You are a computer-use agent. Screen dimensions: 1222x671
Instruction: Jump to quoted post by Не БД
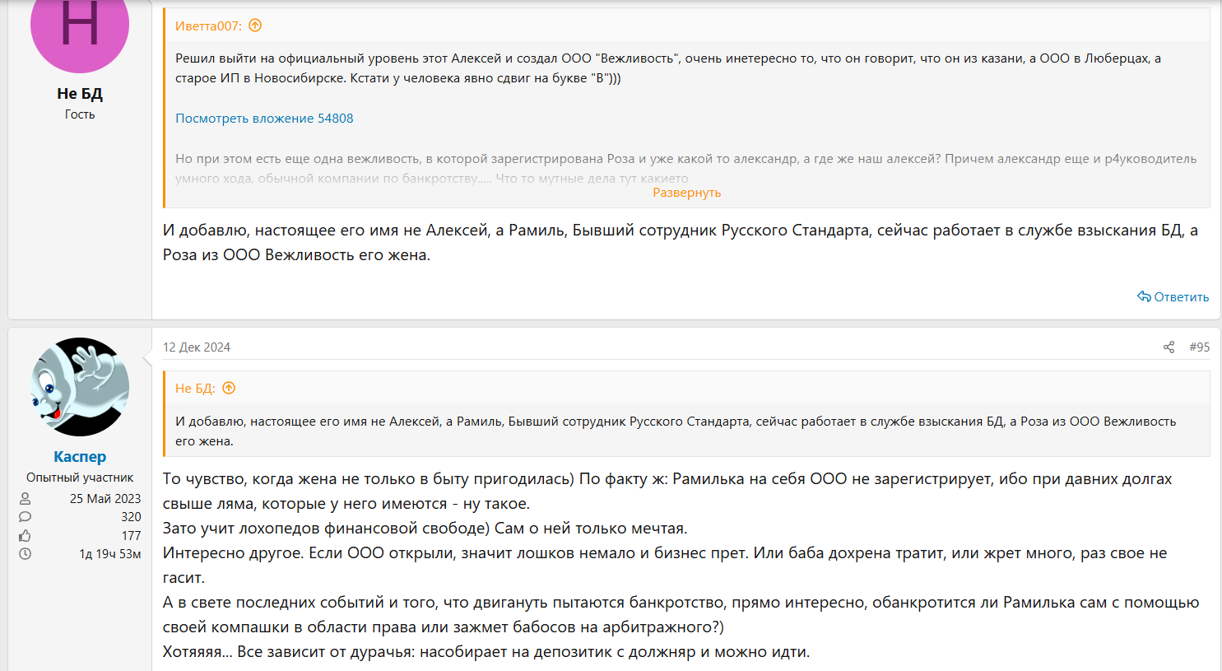195,389
